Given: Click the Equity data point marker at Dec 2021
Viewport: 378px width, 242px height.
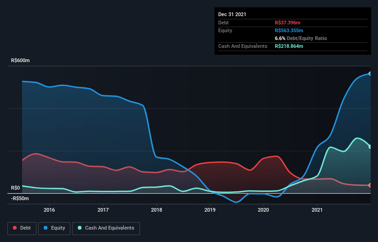Looking at the screenshot, I should (370, 74).
